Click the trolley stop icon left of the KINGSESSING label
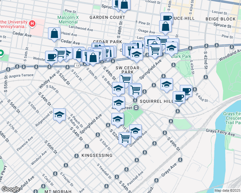The height and width of the screenshot is (193, 241). pos(76,156)
